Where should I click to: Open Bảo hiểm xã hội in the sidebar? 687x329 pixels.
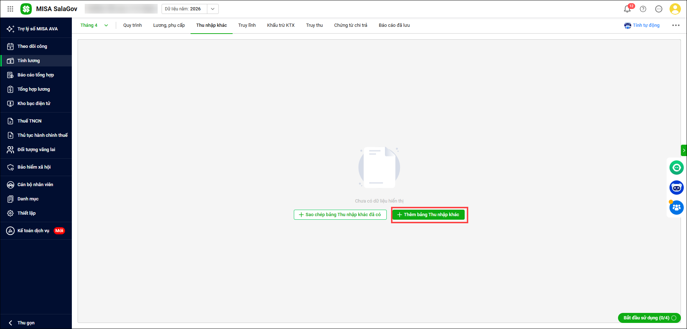coord(34,167)
